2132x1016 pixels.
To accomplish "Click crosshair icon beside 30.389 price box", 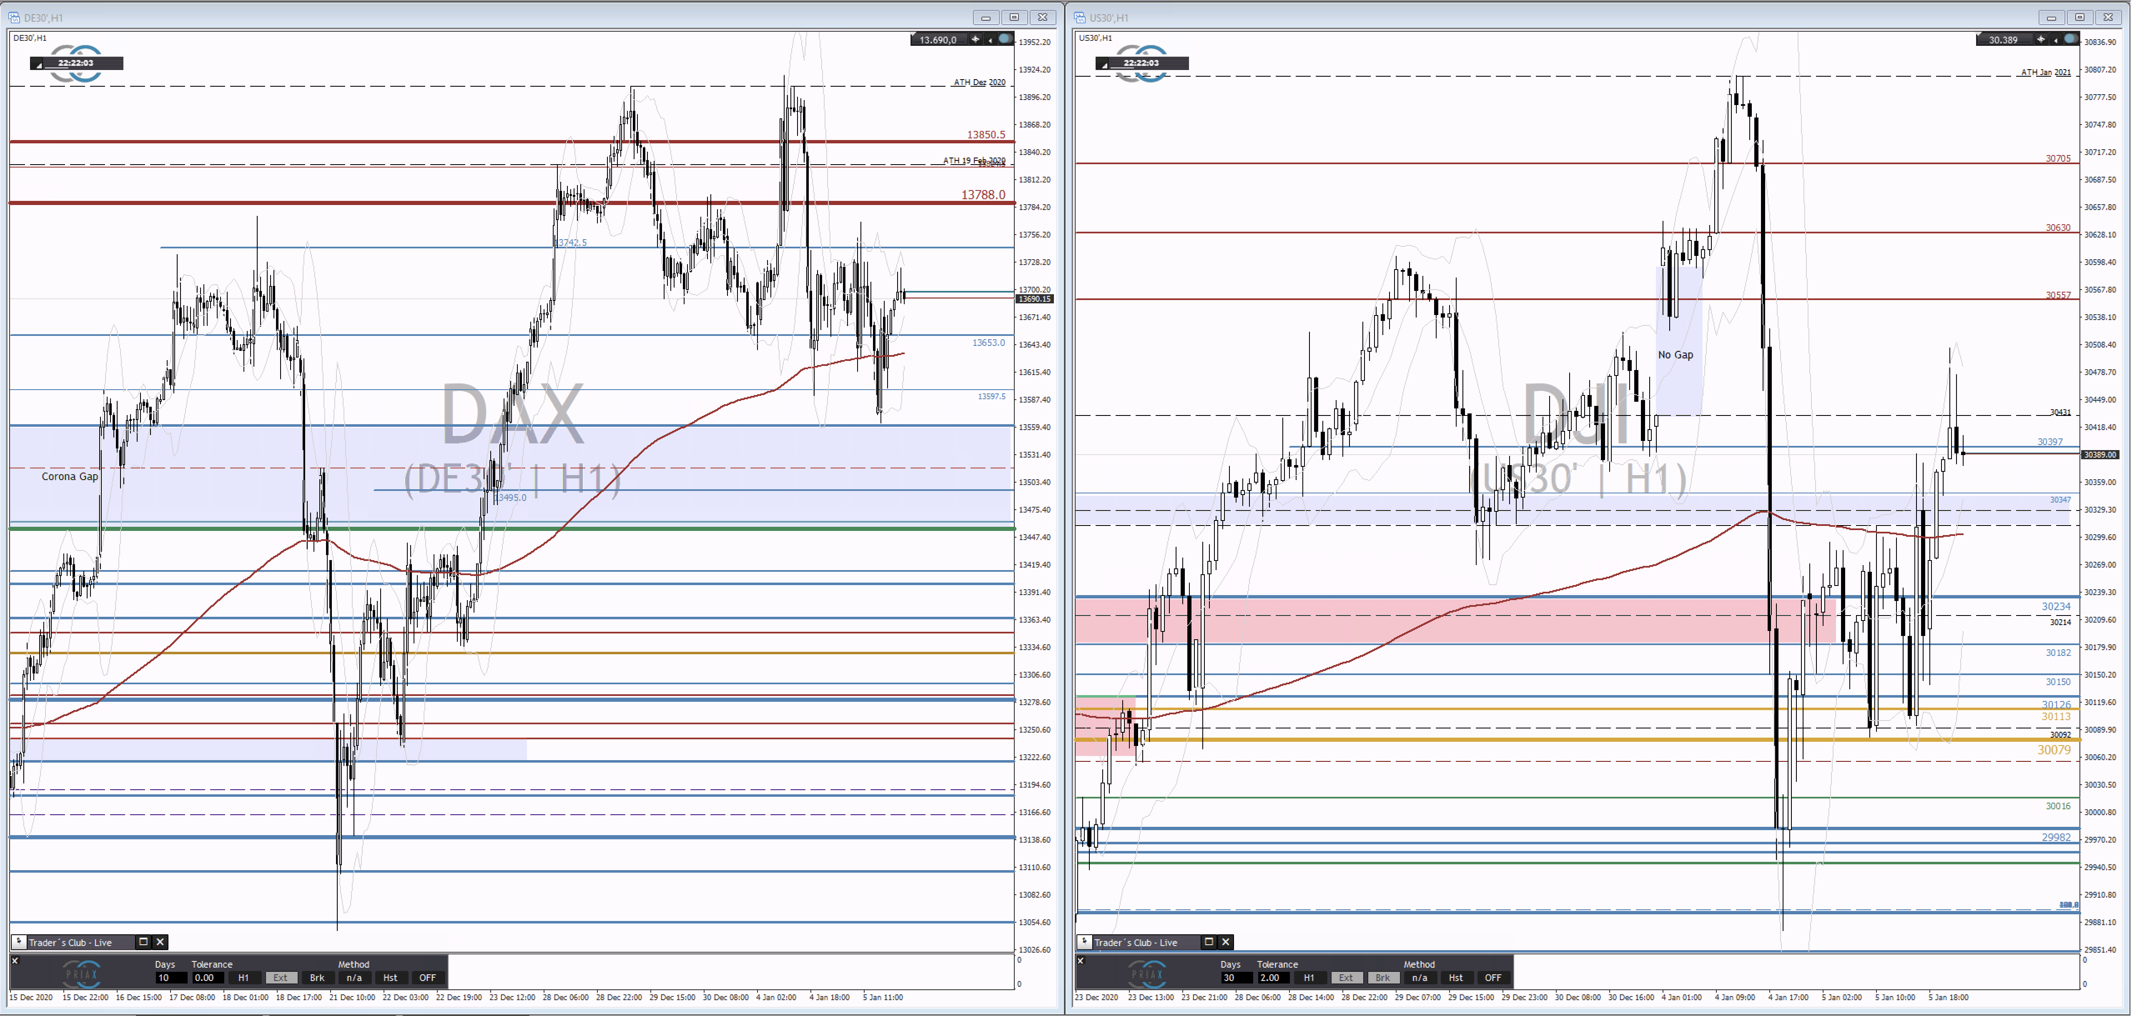I will (x=2040, y=39).
